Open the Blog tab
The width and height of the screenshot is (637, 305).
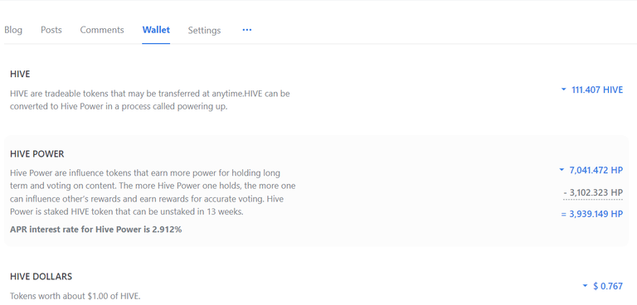(x=13, y=30)
